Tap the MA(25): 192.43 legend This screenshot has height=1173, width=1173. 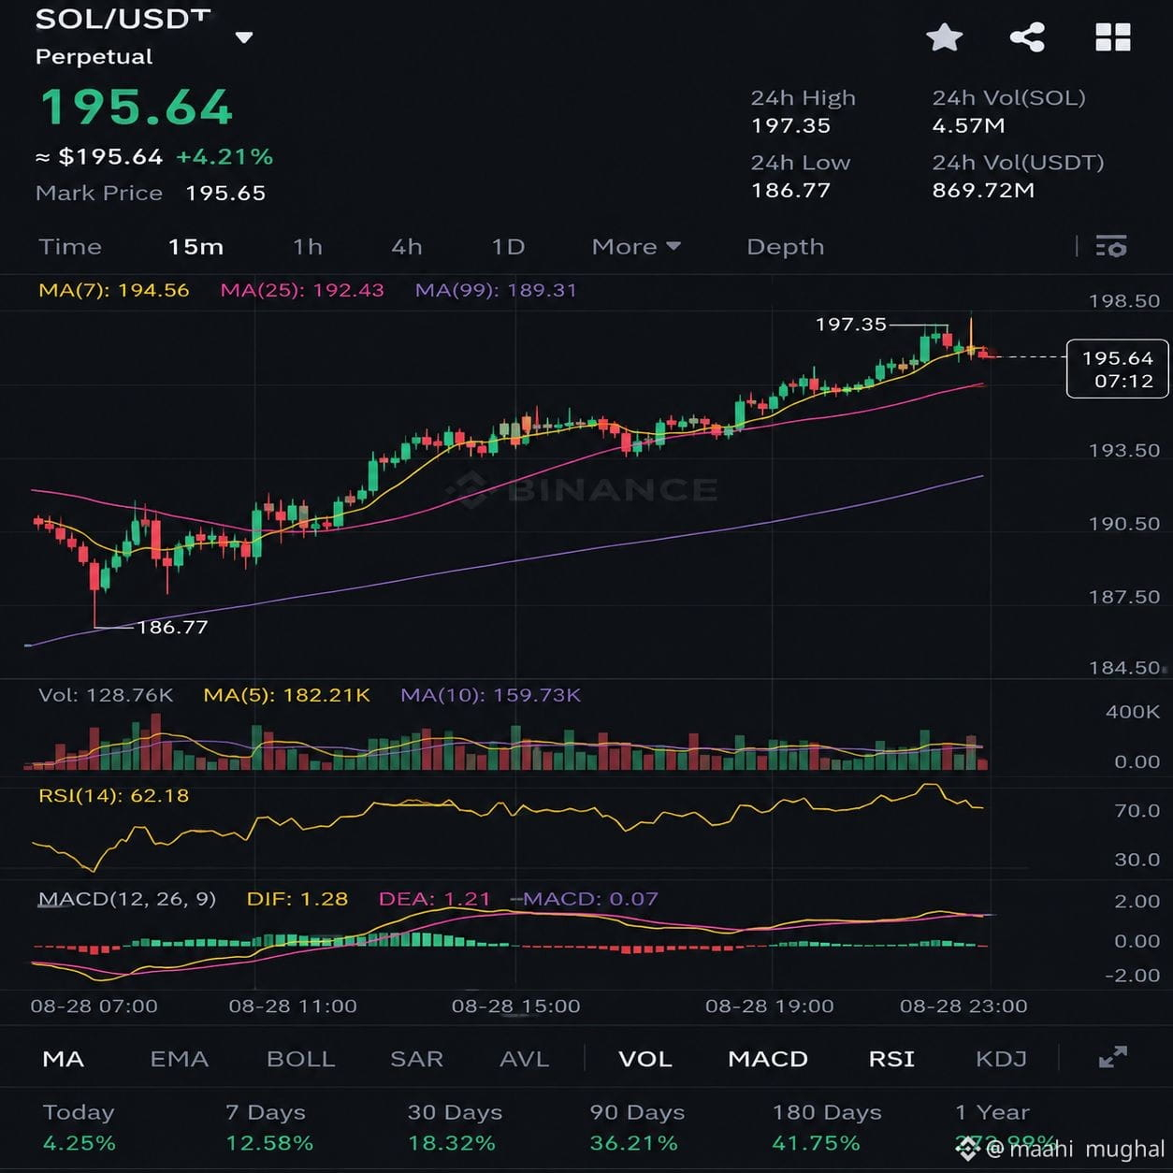(302, 290)
